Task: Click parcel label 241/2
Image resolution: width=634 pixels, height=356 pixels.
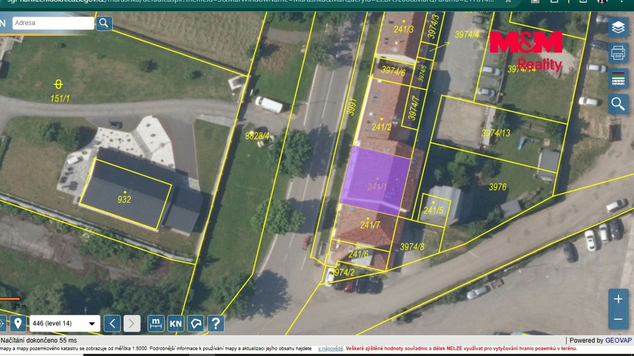Action: pos(381,126)
